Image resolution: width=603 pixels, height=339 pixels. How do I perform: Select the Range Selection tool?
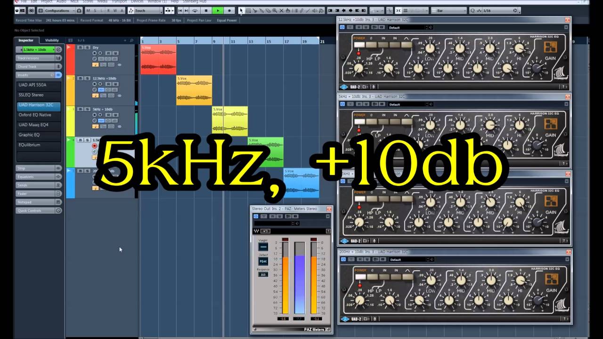pyautogui.click(x=248, y=10)
